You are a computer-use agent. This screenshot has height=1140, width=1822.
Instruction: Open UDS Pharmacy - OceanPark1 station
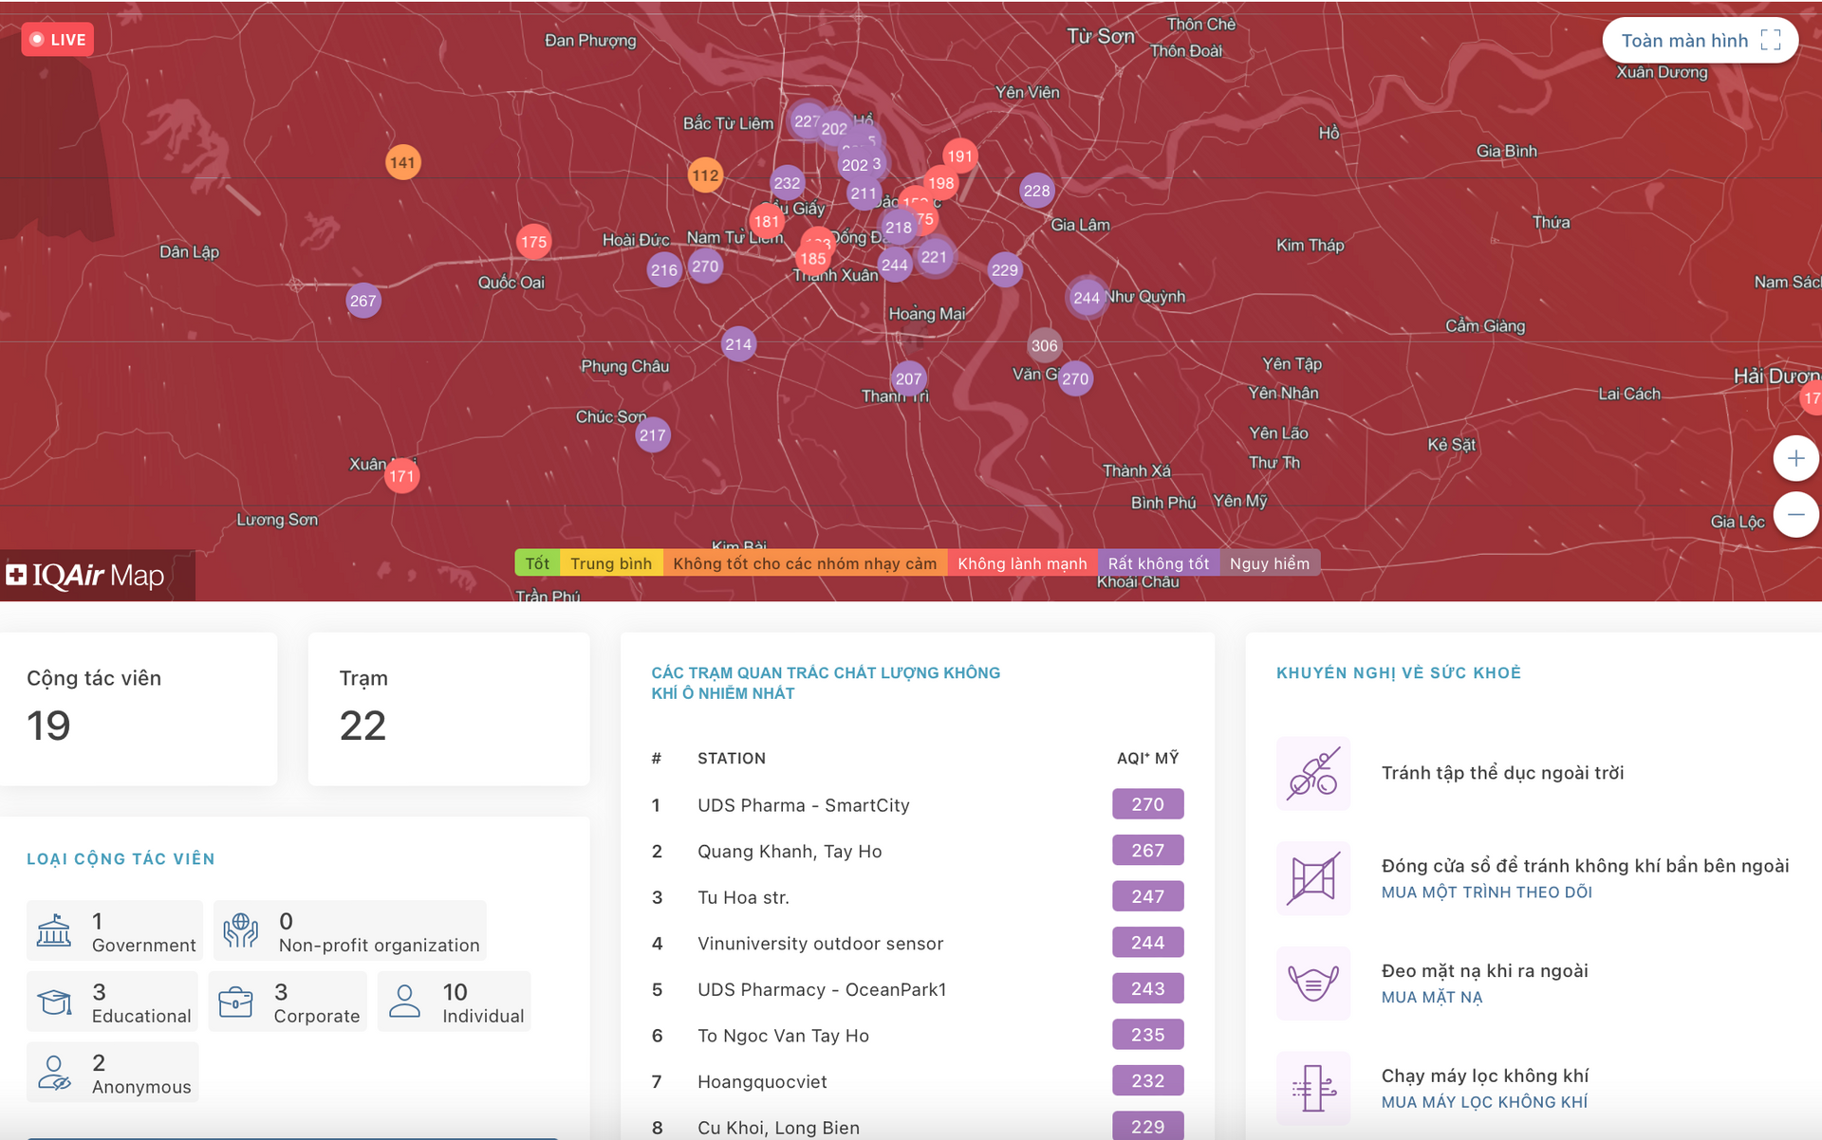(917, 989)
